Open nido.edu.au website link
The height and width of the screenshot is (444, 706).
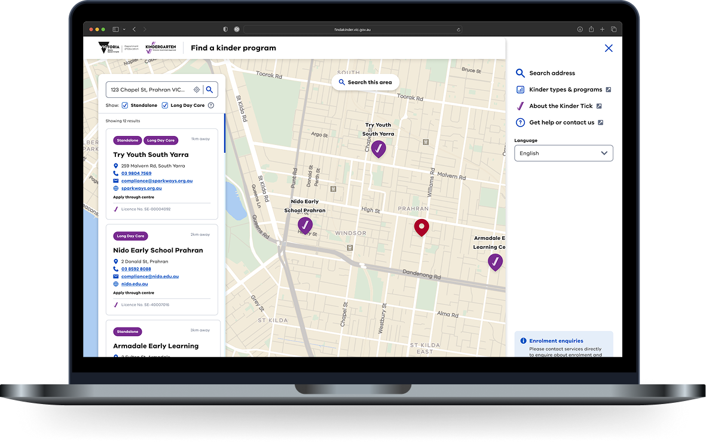coord(134,284)
